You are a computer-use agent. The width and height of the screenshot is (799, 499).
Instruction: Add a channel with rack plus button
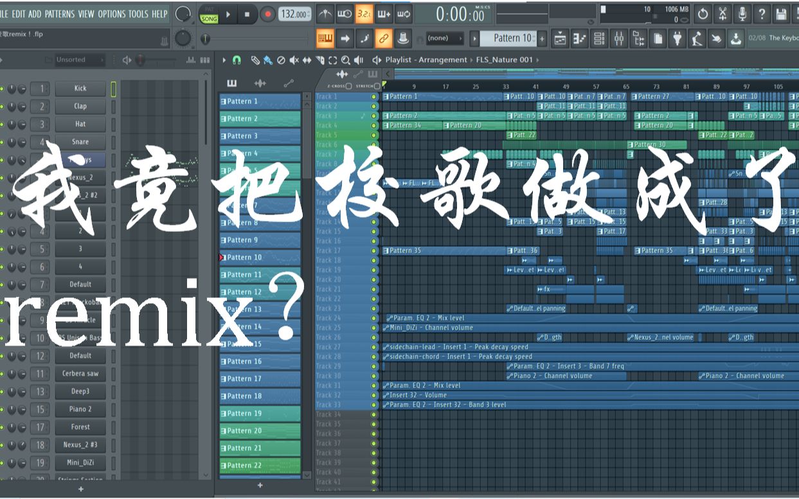80,489
